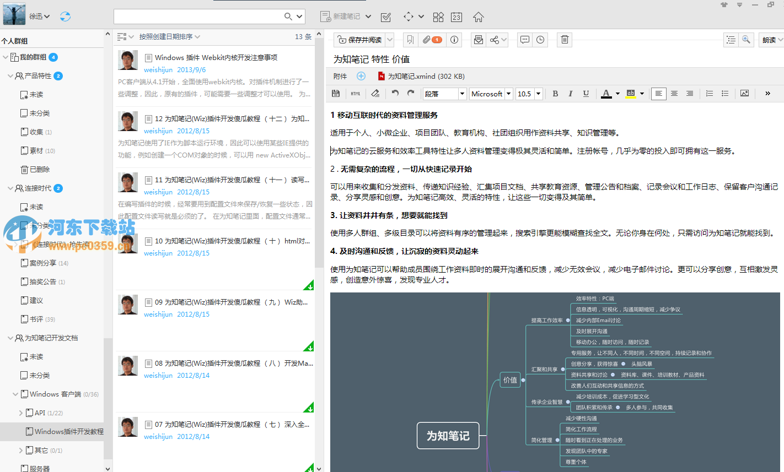Select the 收集 folder in sidebar

[x=36, y=132]
